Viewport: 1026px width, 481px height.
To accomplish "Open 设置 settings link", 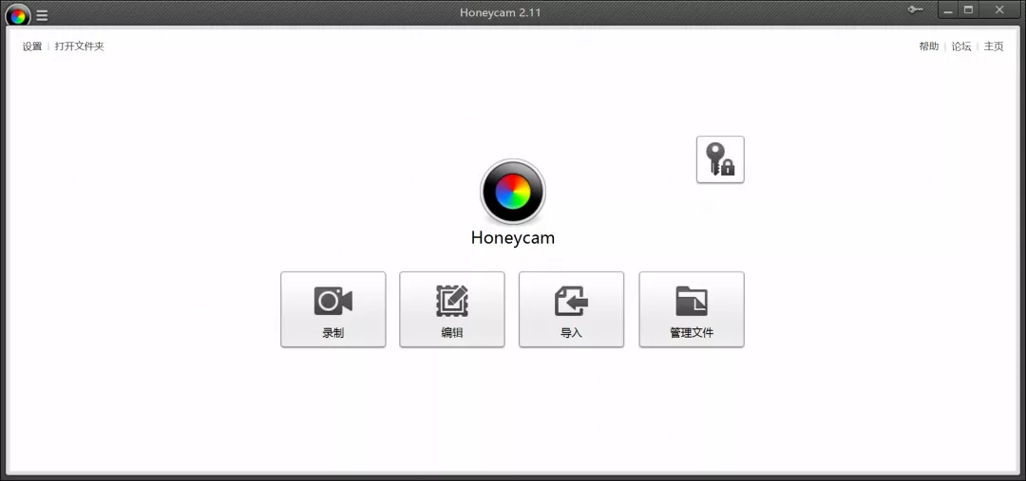I will [x=32, y=46].
